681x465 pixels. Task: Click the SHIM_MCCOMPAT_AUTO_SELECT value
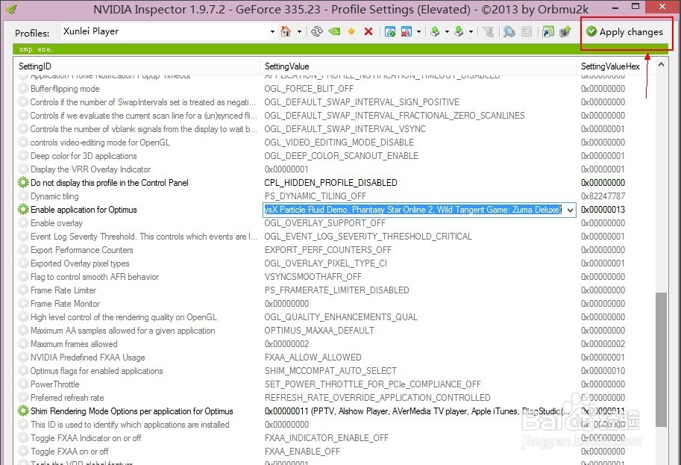point(330,371)
